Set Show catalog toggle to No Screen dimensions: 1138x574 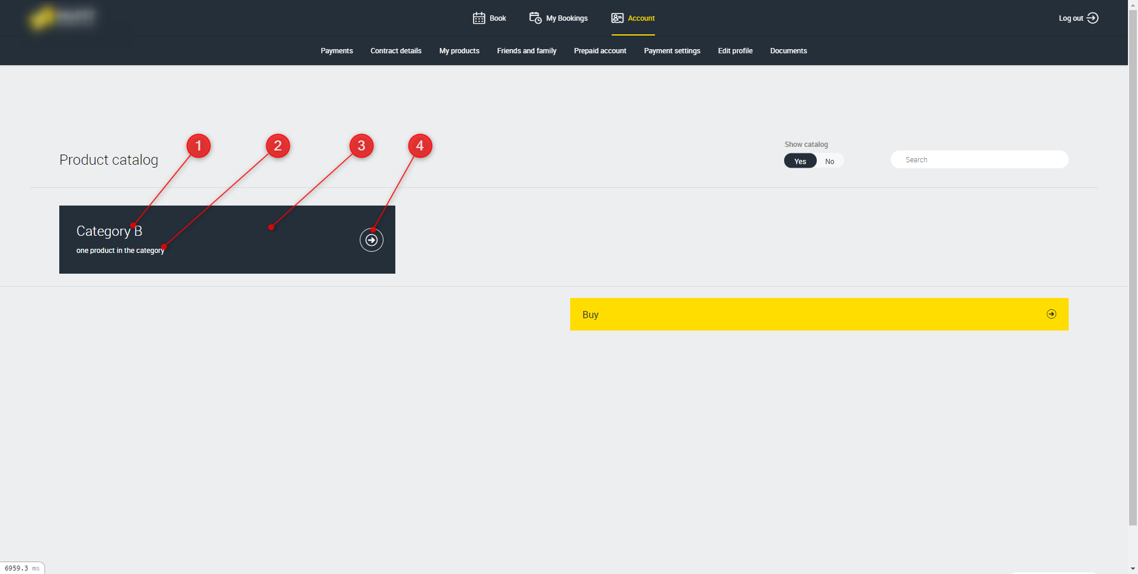tap(829, 161)
